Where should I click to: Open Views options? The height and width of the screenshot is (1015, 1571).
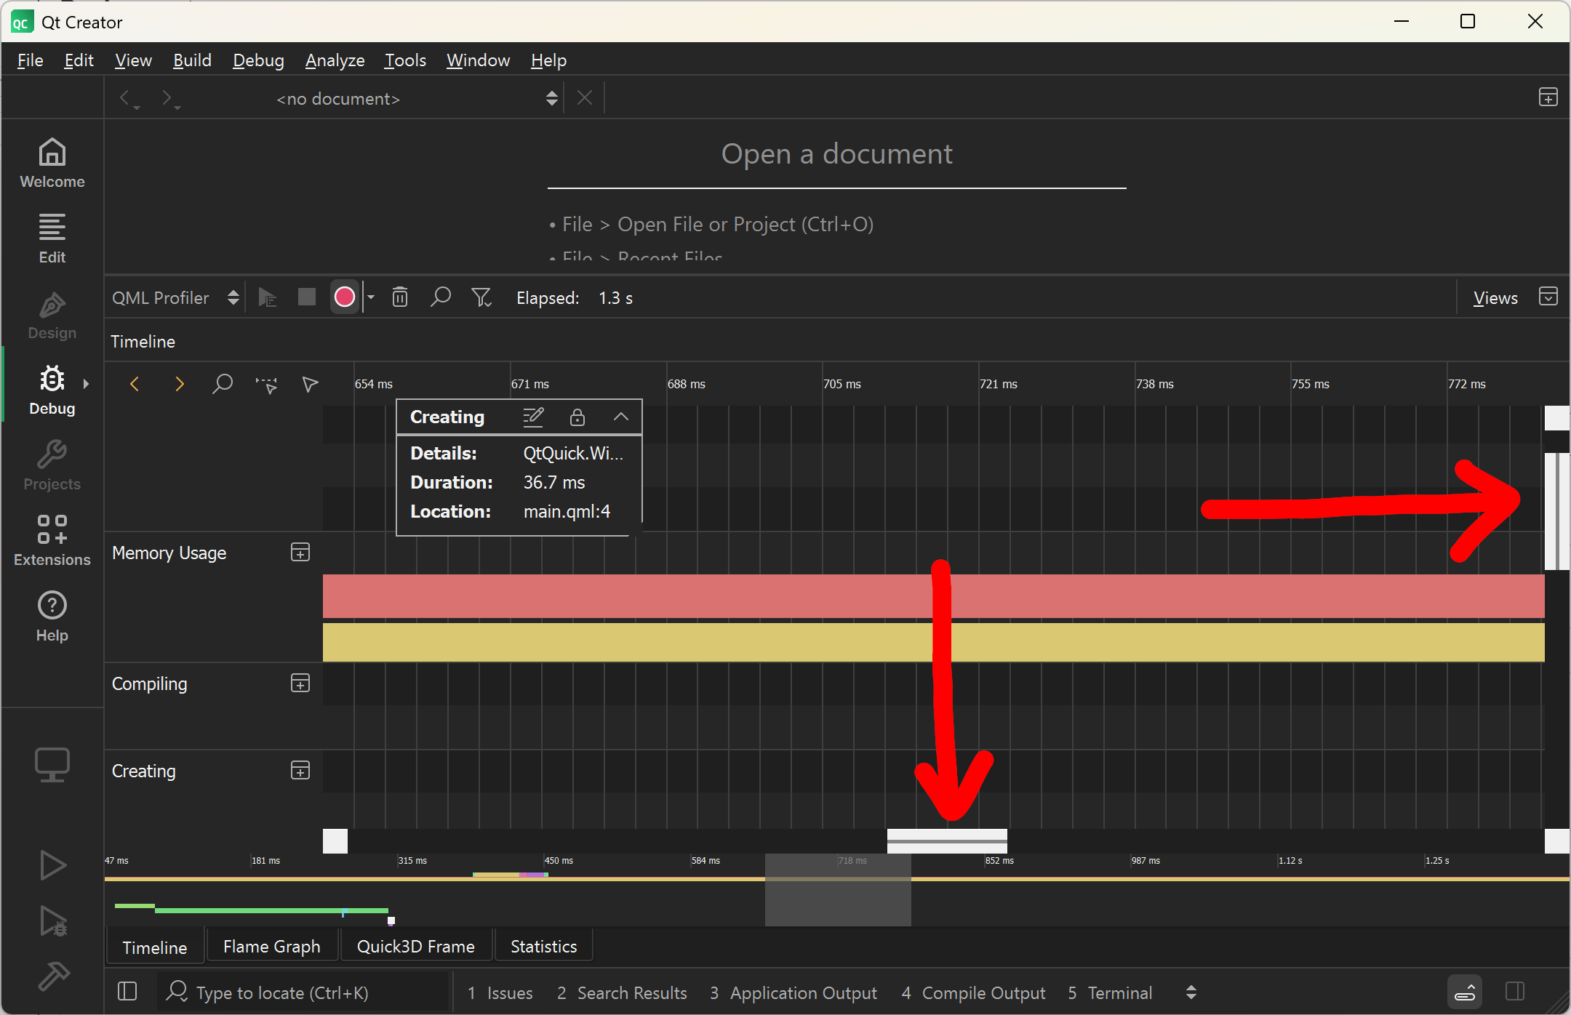pyautogui.click(x=1495, y=298)
